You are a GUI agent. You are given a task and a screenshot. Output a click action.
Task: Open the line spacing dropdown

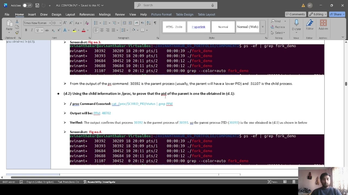[125, 30]
